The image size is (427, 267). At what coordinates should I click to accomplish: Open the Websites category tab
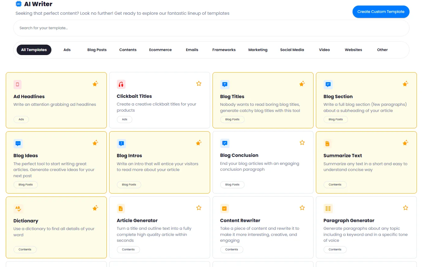click(x=353, y=50)
